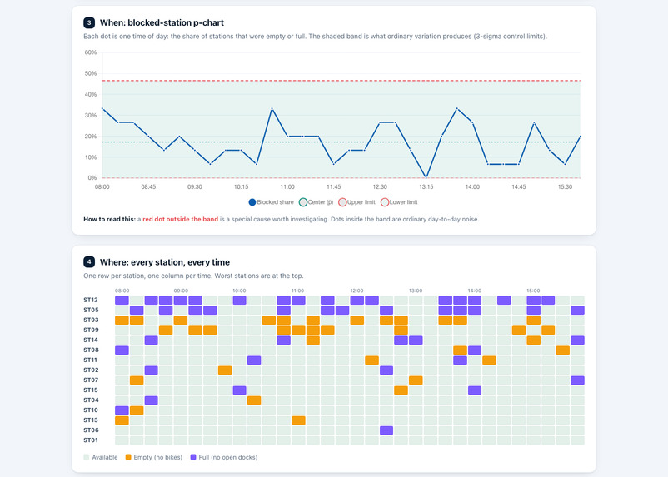Select the first p-chart point at 08:00

(x=102, y=108)
